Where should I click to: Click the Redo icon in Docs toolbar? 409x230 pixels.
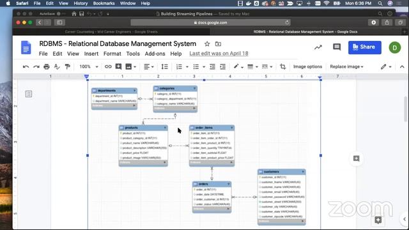point(36,66)
